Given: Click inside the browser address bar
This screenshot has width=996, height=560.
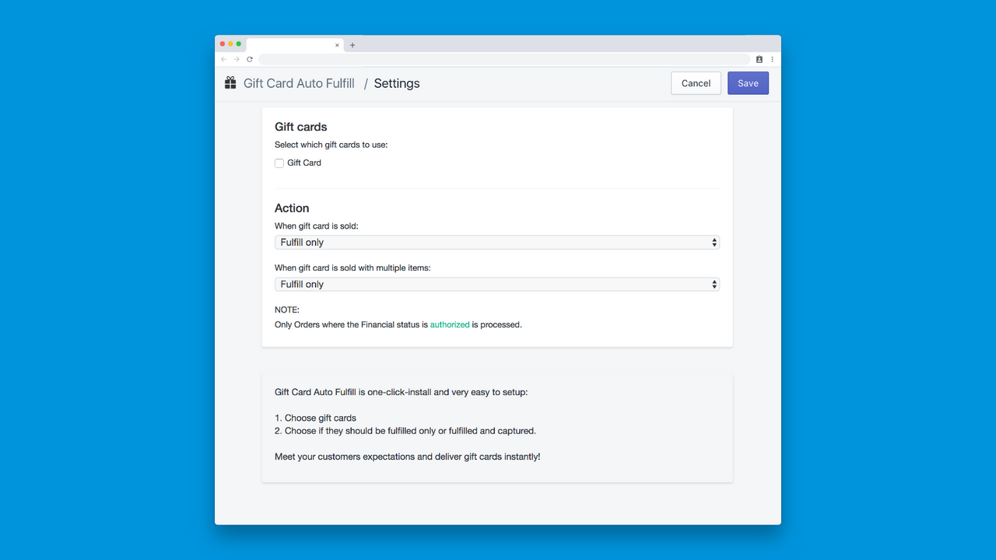Looking at the screenshot, I should 506,59.
